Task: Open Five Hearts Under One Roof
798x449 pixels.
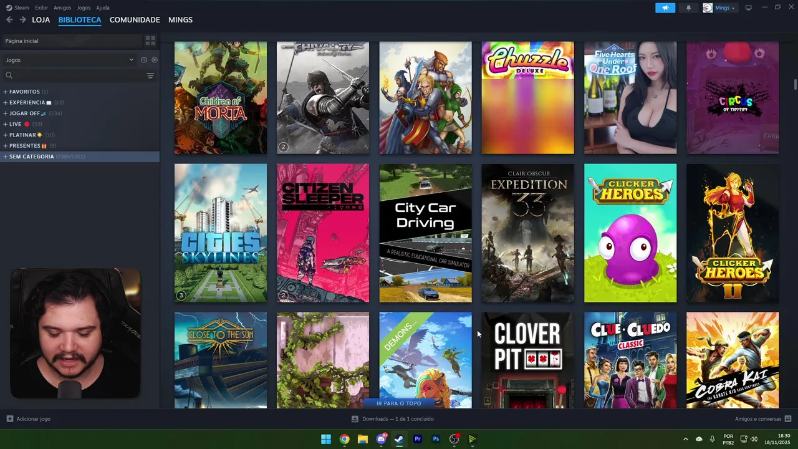Action: (630, 97)
